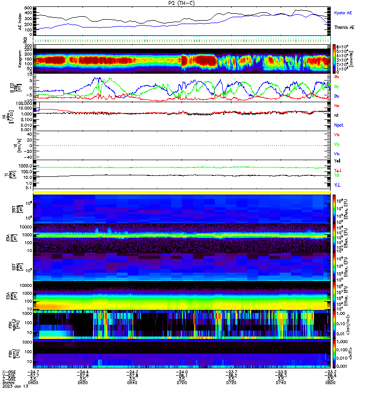The height and width of the screenshot is (393, 368).
Task: Click the dotted ROI strip below AE panel
Action: pos(182,40)
